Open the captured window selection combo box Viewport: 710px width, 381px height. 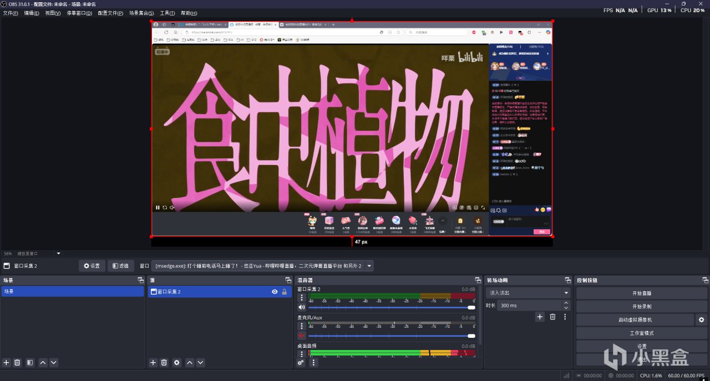coord(262,266)
